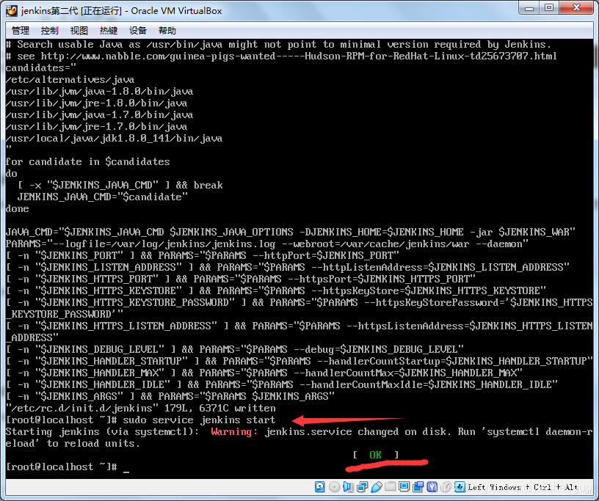Click the keyboard capture arrow indicator icon

[460, 487]
